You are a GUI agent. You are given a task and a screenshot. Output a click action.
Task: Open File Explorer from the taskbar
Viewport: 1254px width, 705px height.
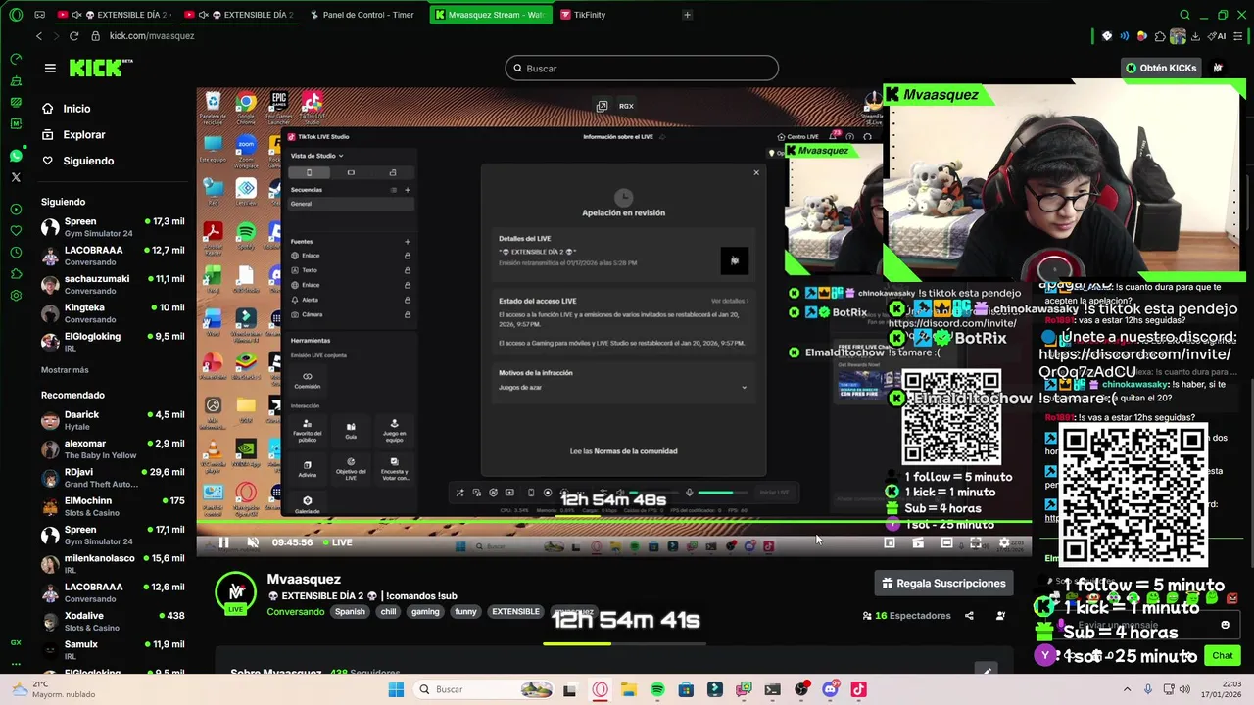click(628, 689)
